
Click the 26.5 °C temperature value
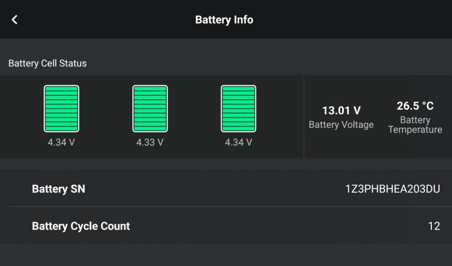click(x=415, y=106)
